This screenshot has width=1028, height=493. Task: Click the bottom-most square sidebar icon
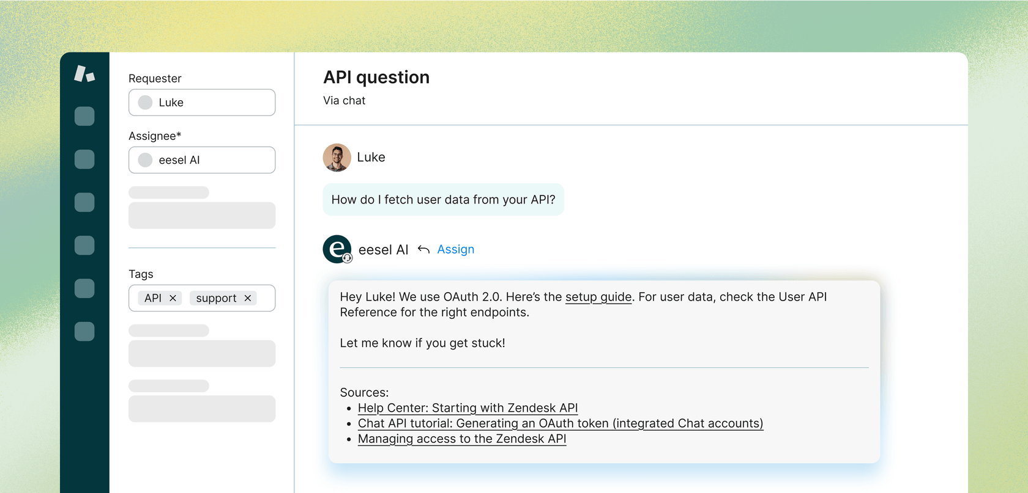[84, 331]
